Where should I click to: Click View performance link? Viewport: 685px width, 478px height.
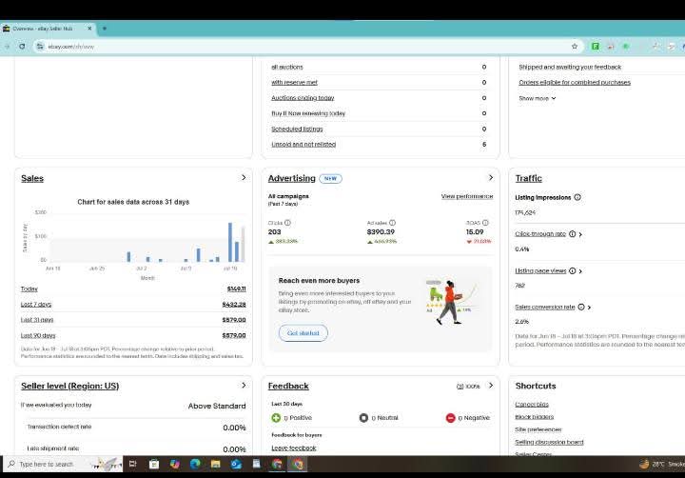pyautogui.click(x=467, y=196)
